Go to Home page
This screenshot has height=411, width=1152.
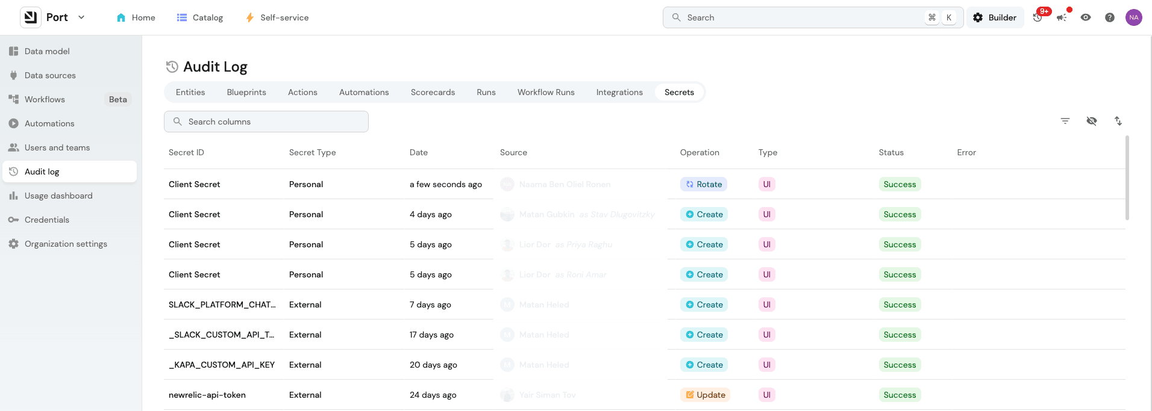click(136, 17)
